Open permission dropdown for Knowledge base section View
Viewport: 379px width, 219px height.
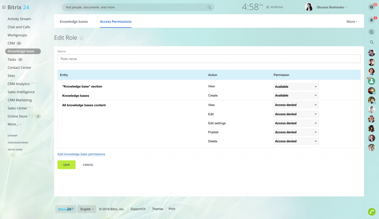[296, 87]
